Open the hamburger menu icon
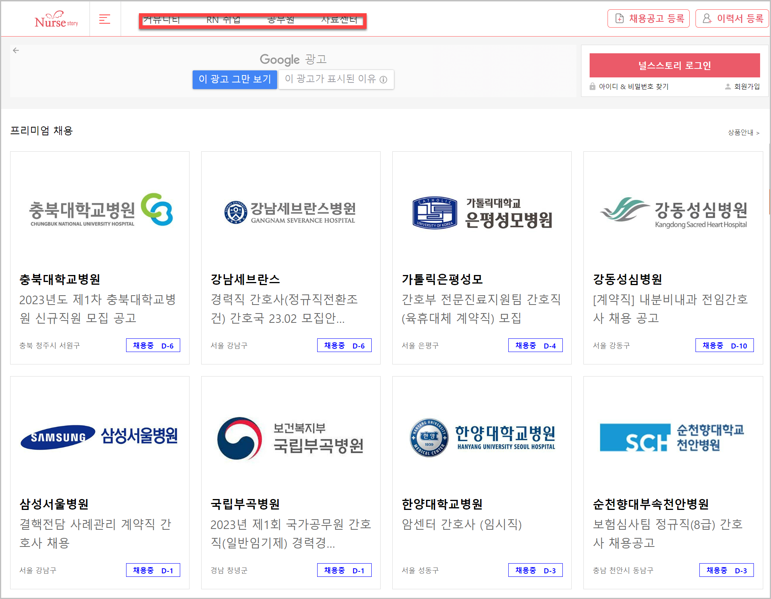The width and height of the screenshot is (771, 599). (104, 19)
